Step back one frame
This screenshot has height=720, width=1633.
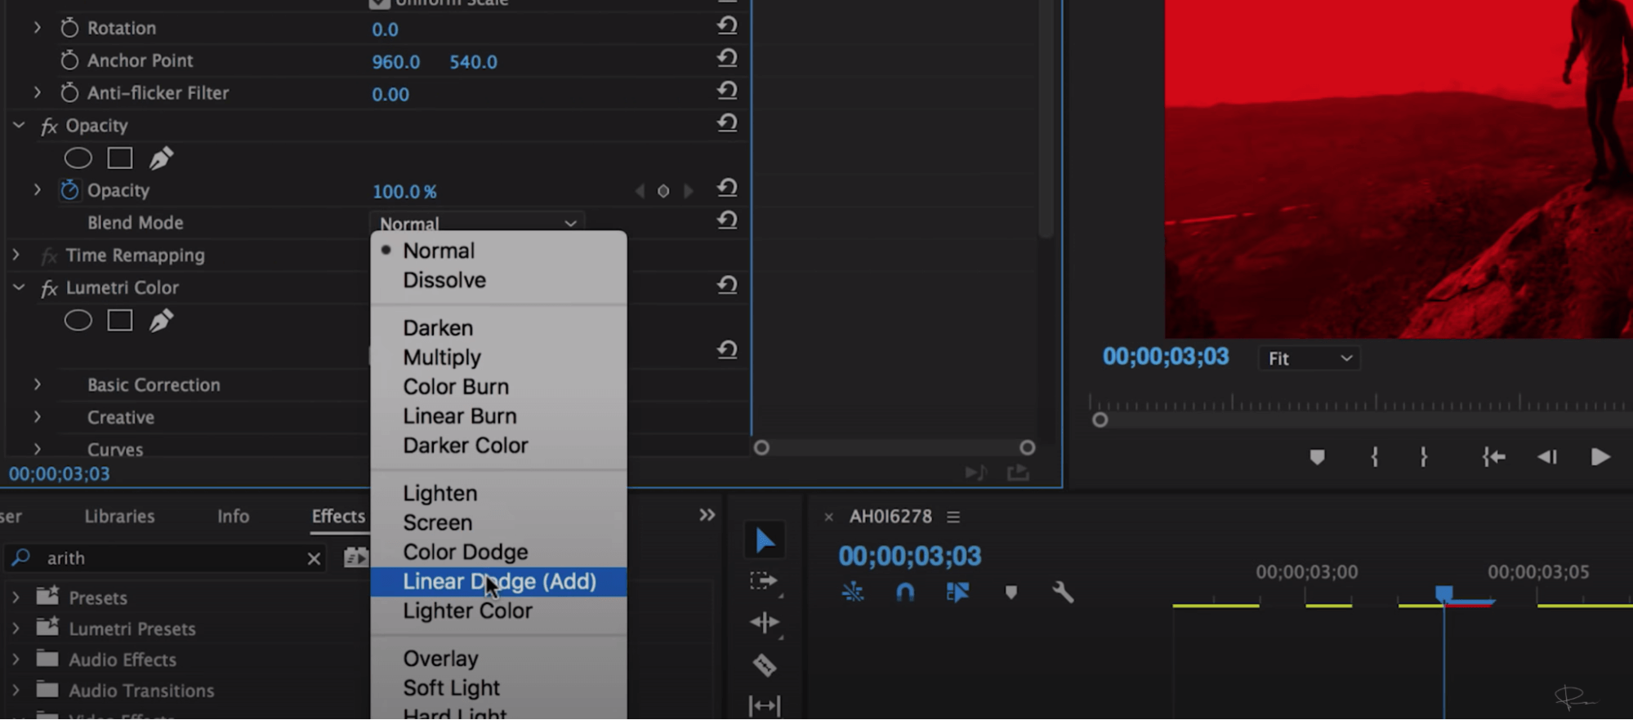point(1547,457)
